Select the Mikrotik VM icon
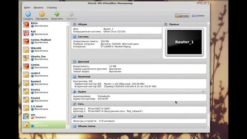This screenshot has height=139, width=247. coord(26,50)
